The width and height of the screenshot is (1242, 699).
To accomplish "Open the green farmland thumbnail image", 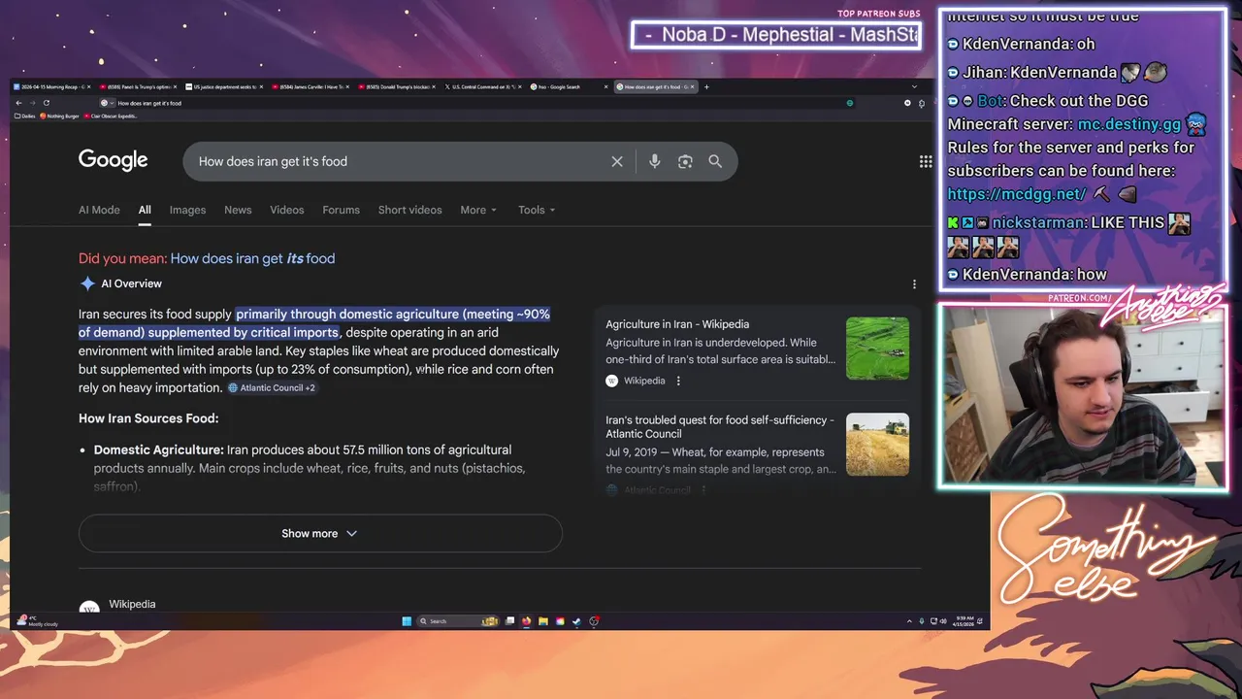I will point(877,348).
